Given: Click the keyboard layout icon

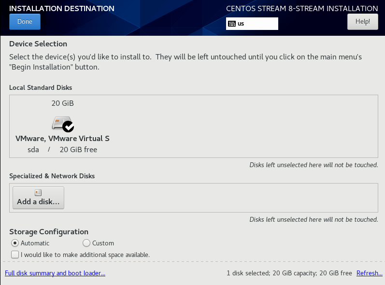Looking at the screenshot, I should [232, 24].
